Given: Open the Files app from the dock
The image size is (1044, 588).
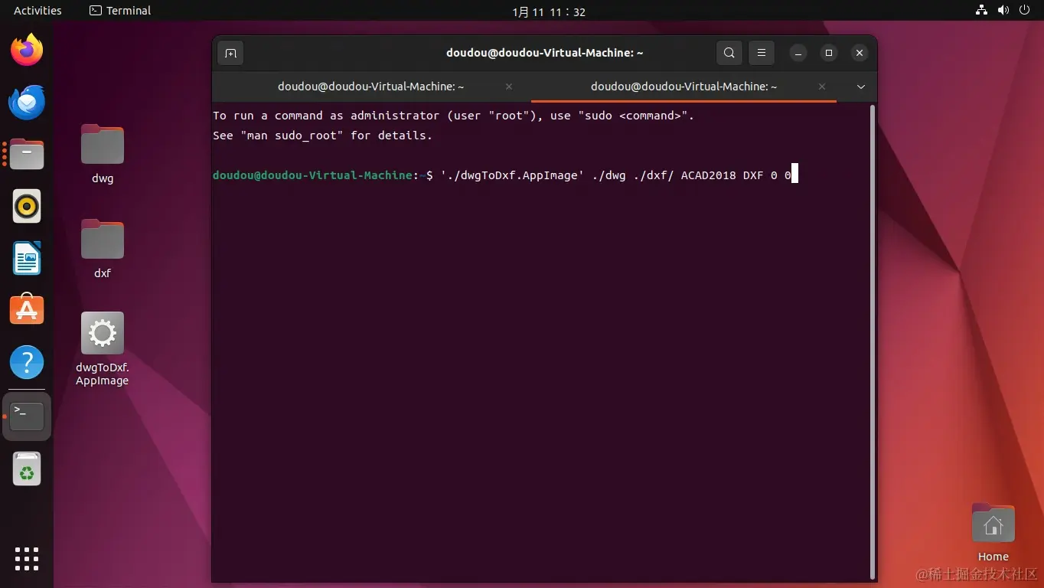Looking at the screenshot, I should (x=27, y=154).
